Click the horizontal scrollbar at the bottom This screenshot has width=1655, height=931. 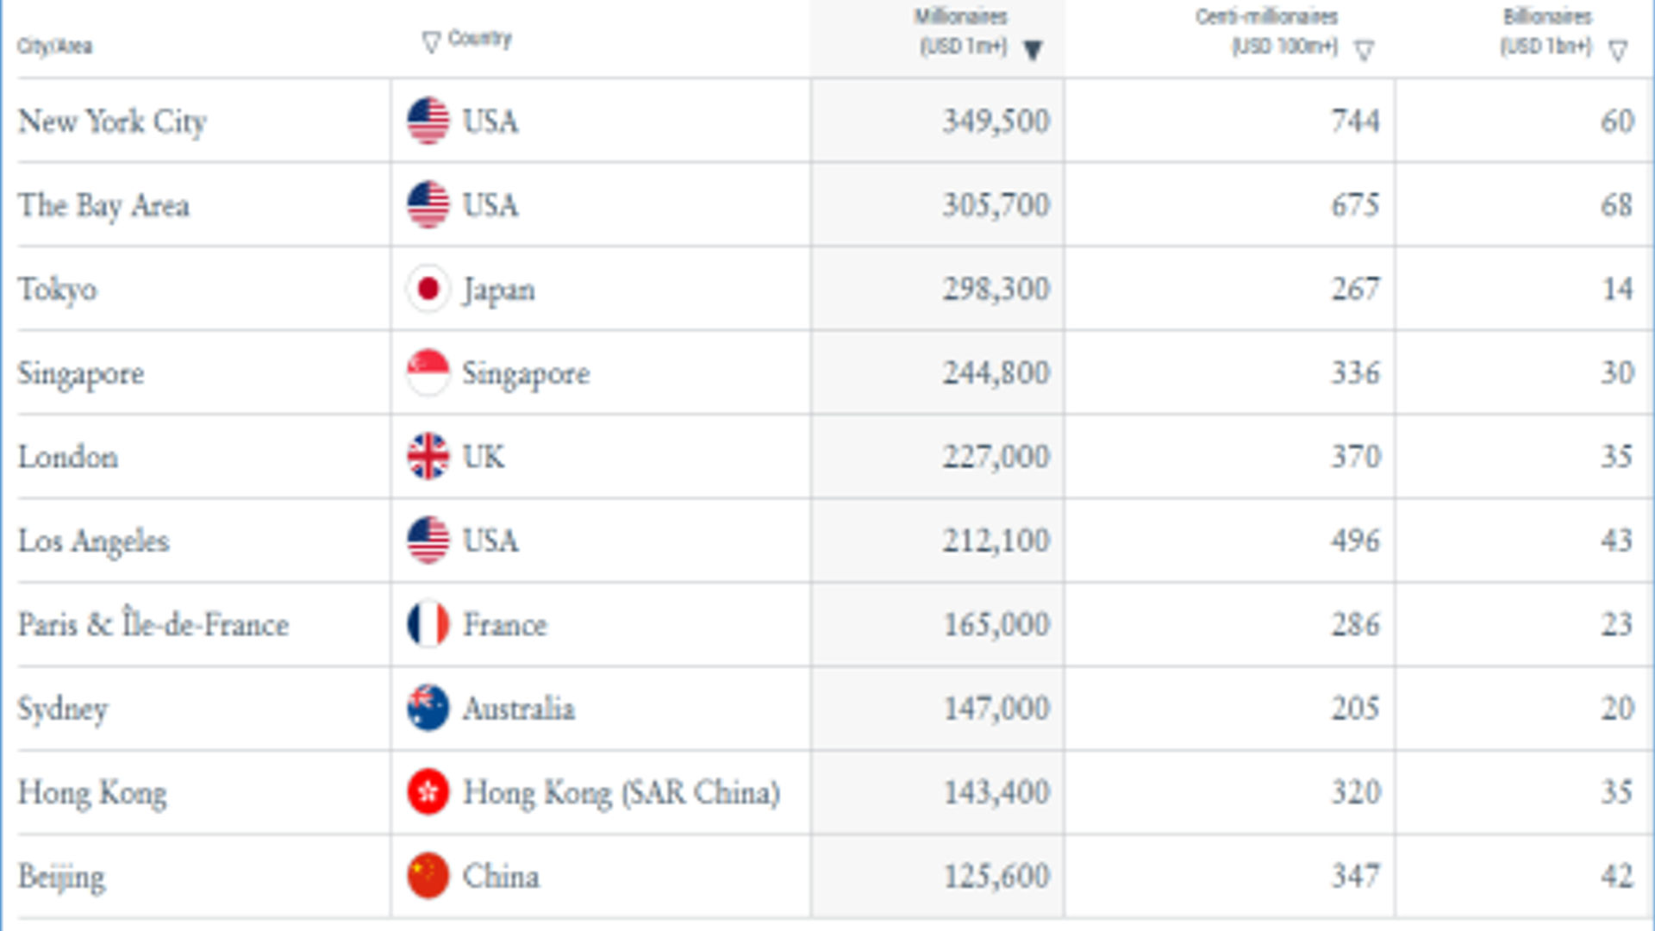827,924
